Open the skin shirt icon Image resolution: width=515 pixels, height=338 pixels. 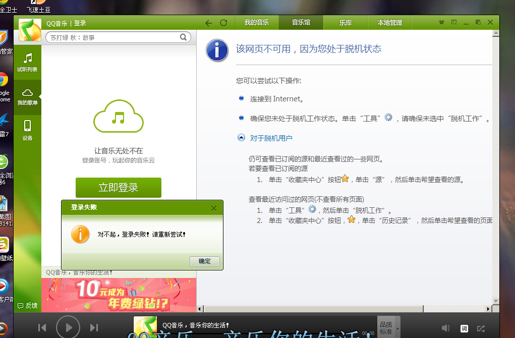441,22
